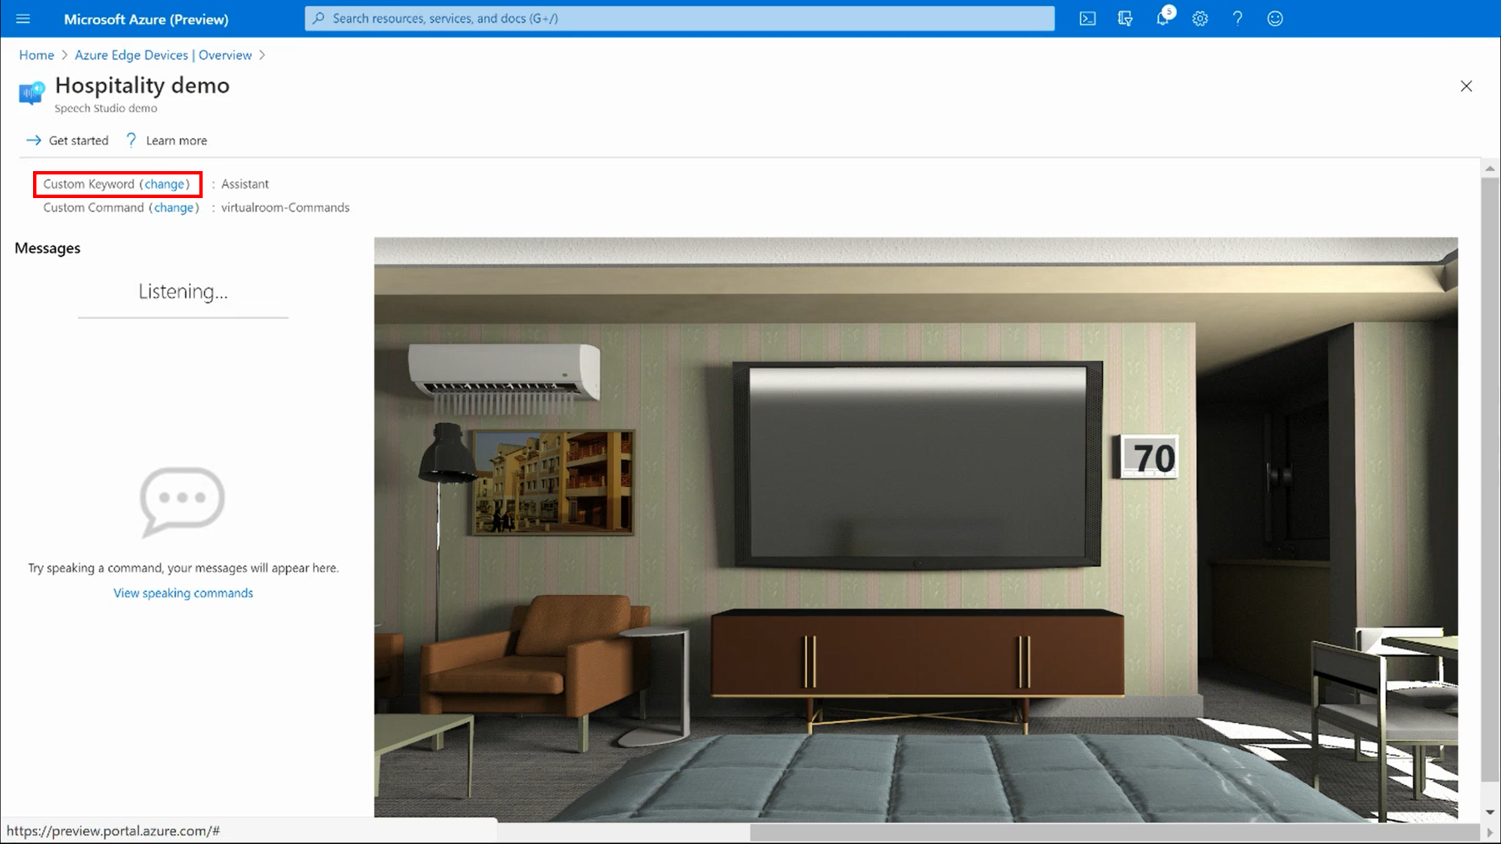The height and width of the screenshot is (844, 1501).
Task: Click Custom Command change option
Action: point(173,207)
